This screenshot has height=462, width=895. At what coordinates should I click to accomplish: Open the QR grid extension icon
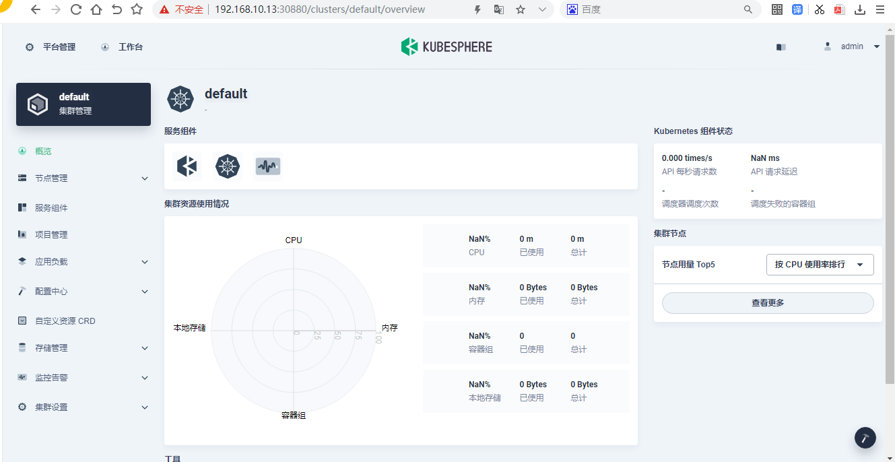[777, 9]
